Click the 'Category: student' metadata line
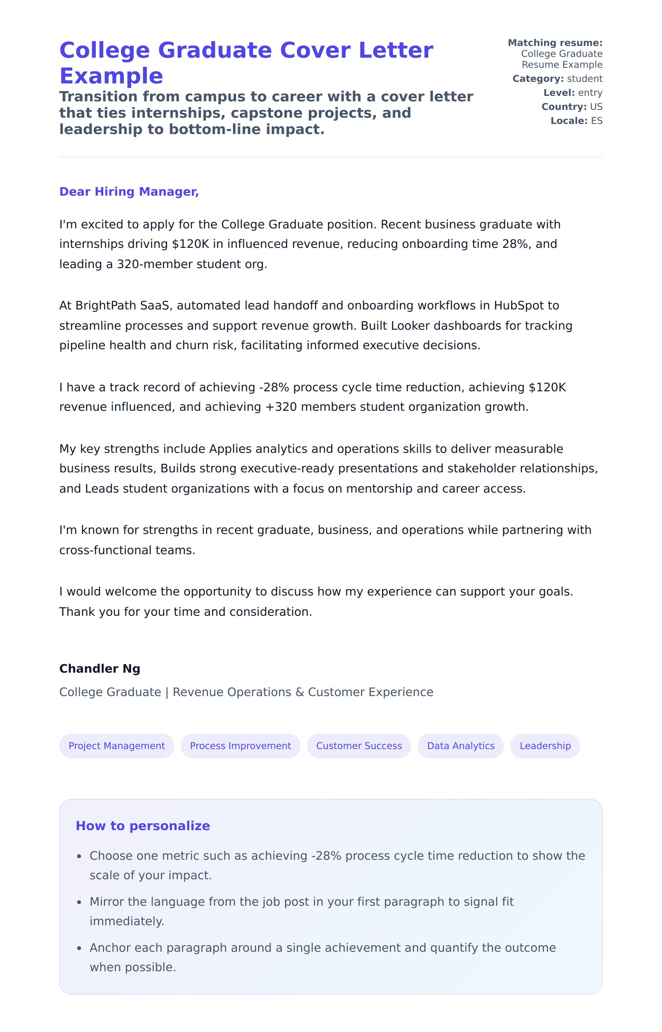The image size is (662, 1032). 557,79
